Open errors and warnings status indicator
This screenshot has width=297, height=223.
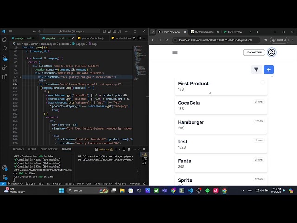(31, 184)
